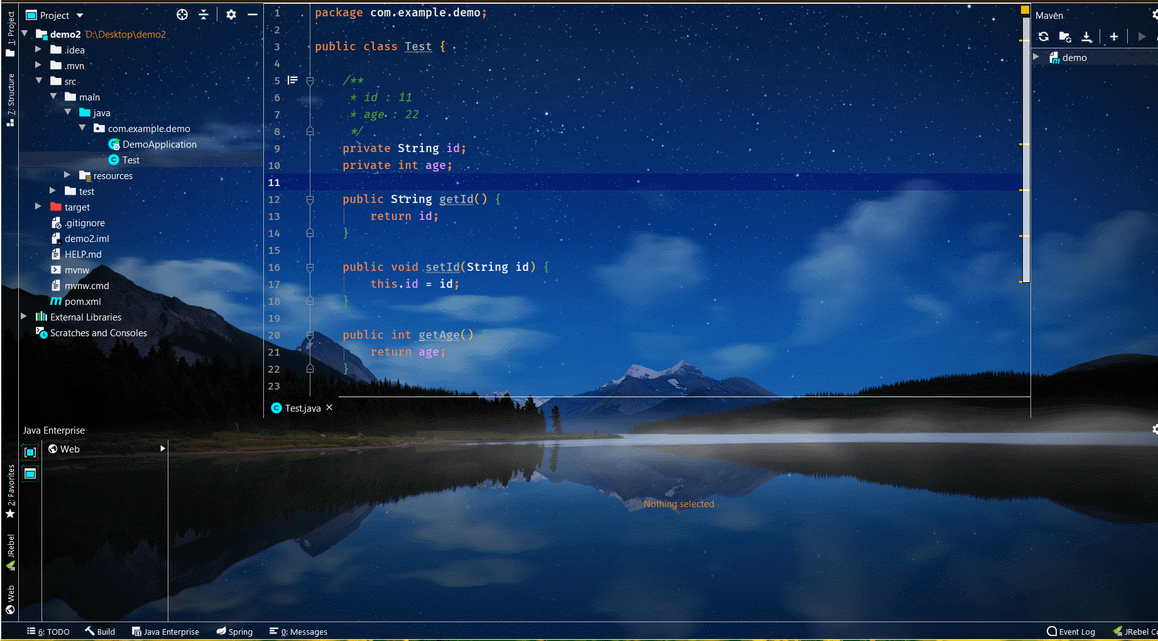
Task: Add a Maven project with plus icon
Action: (x=1113, y=36)
